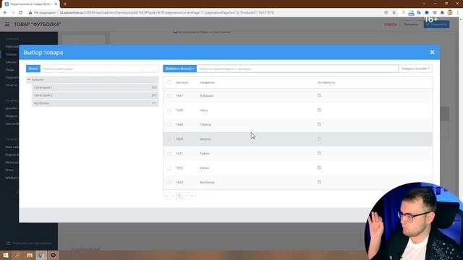
Task: Click the product name Туфли
Action: [204, 154]
